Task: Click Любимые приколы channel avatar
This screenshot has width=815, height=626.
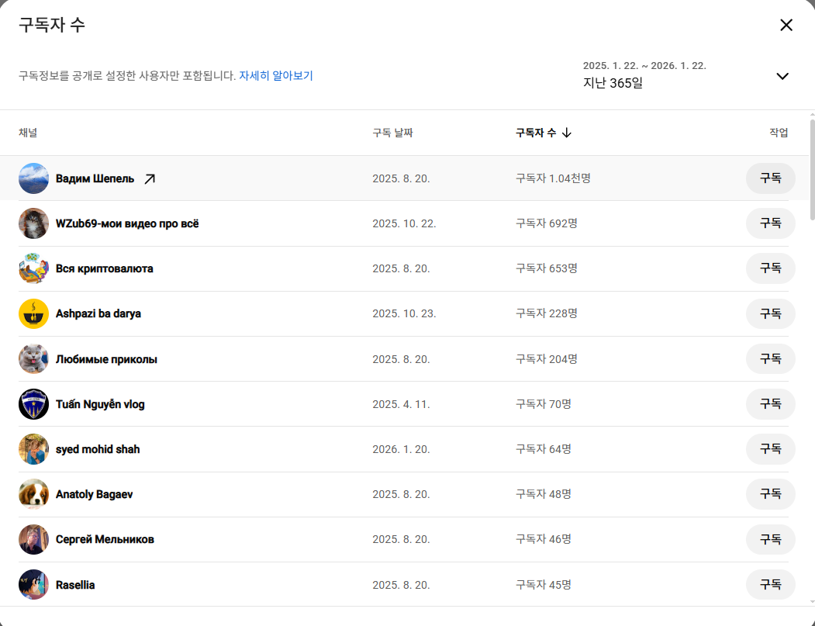Action: click(33, 358)
